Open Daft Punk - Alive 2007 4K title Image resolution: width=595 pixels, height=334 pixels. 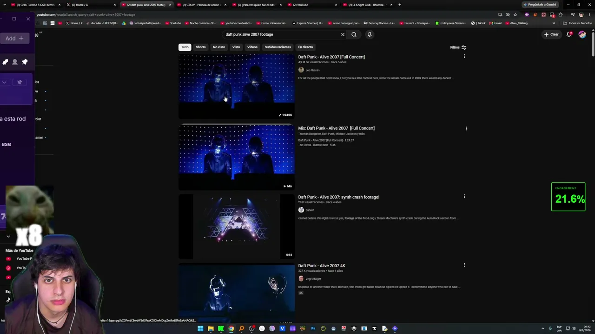[322, 266]
